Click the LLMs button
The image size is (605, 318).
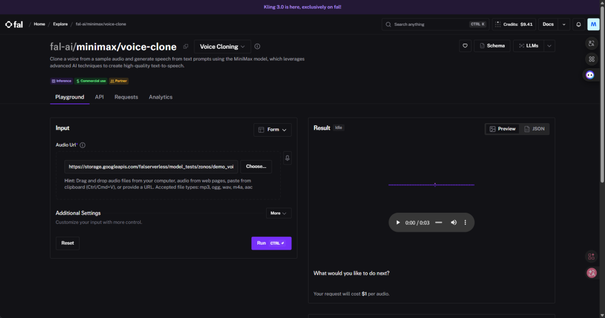528,46
